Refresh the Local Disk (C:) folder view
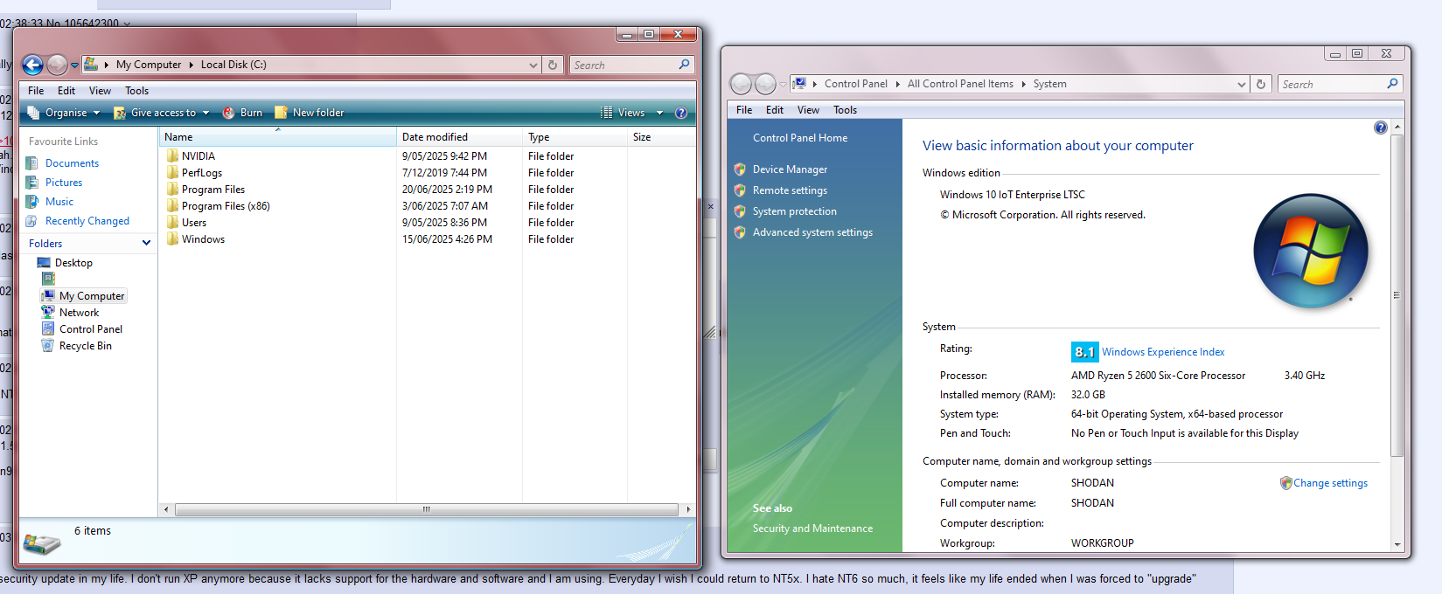The height and width of the screenshot is (594, 1442). click(x=553, y=65)
